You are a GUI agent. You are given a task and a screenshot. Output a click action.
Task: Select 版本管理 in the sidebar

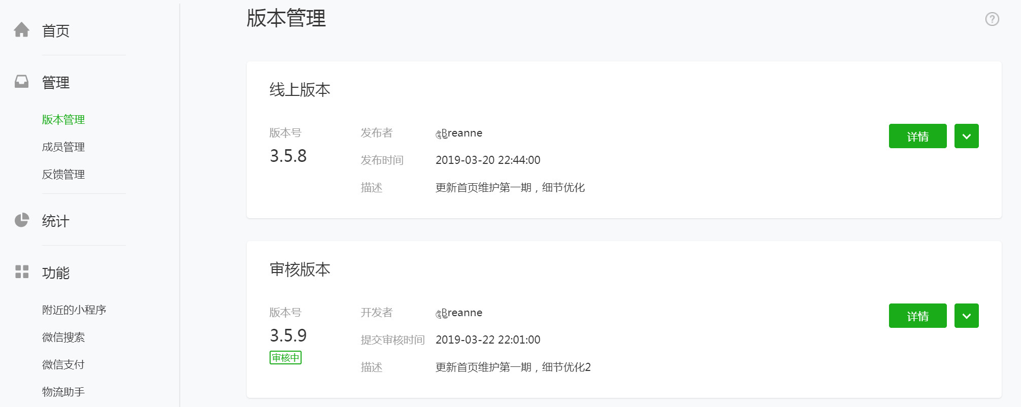[x=63, y=120]
